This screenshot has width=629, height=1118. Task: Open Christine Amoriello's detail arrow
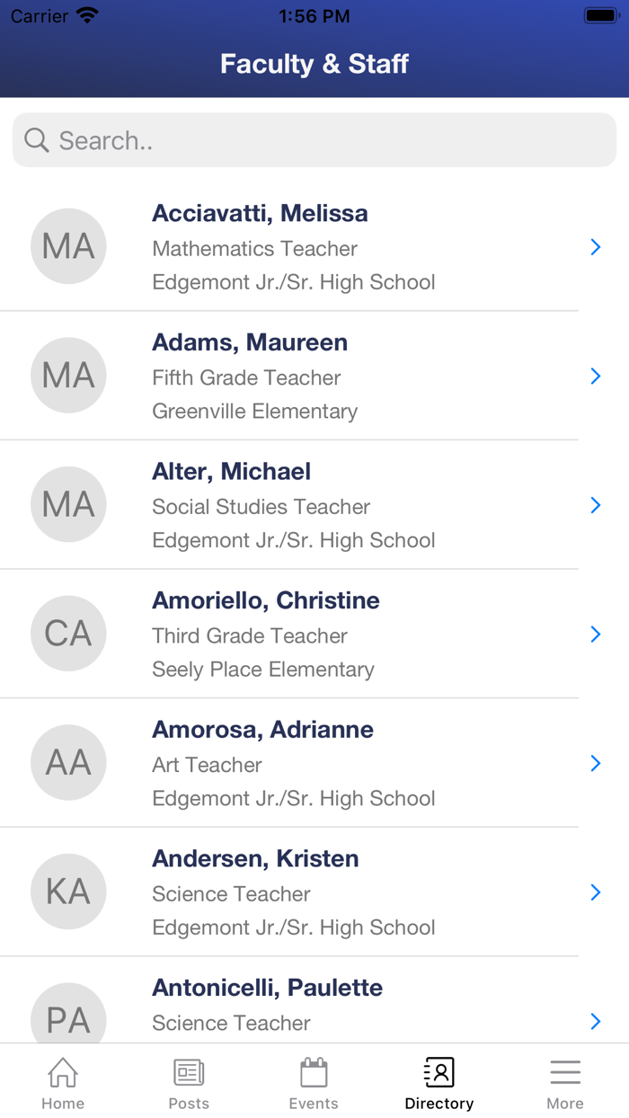click(596, 634)
